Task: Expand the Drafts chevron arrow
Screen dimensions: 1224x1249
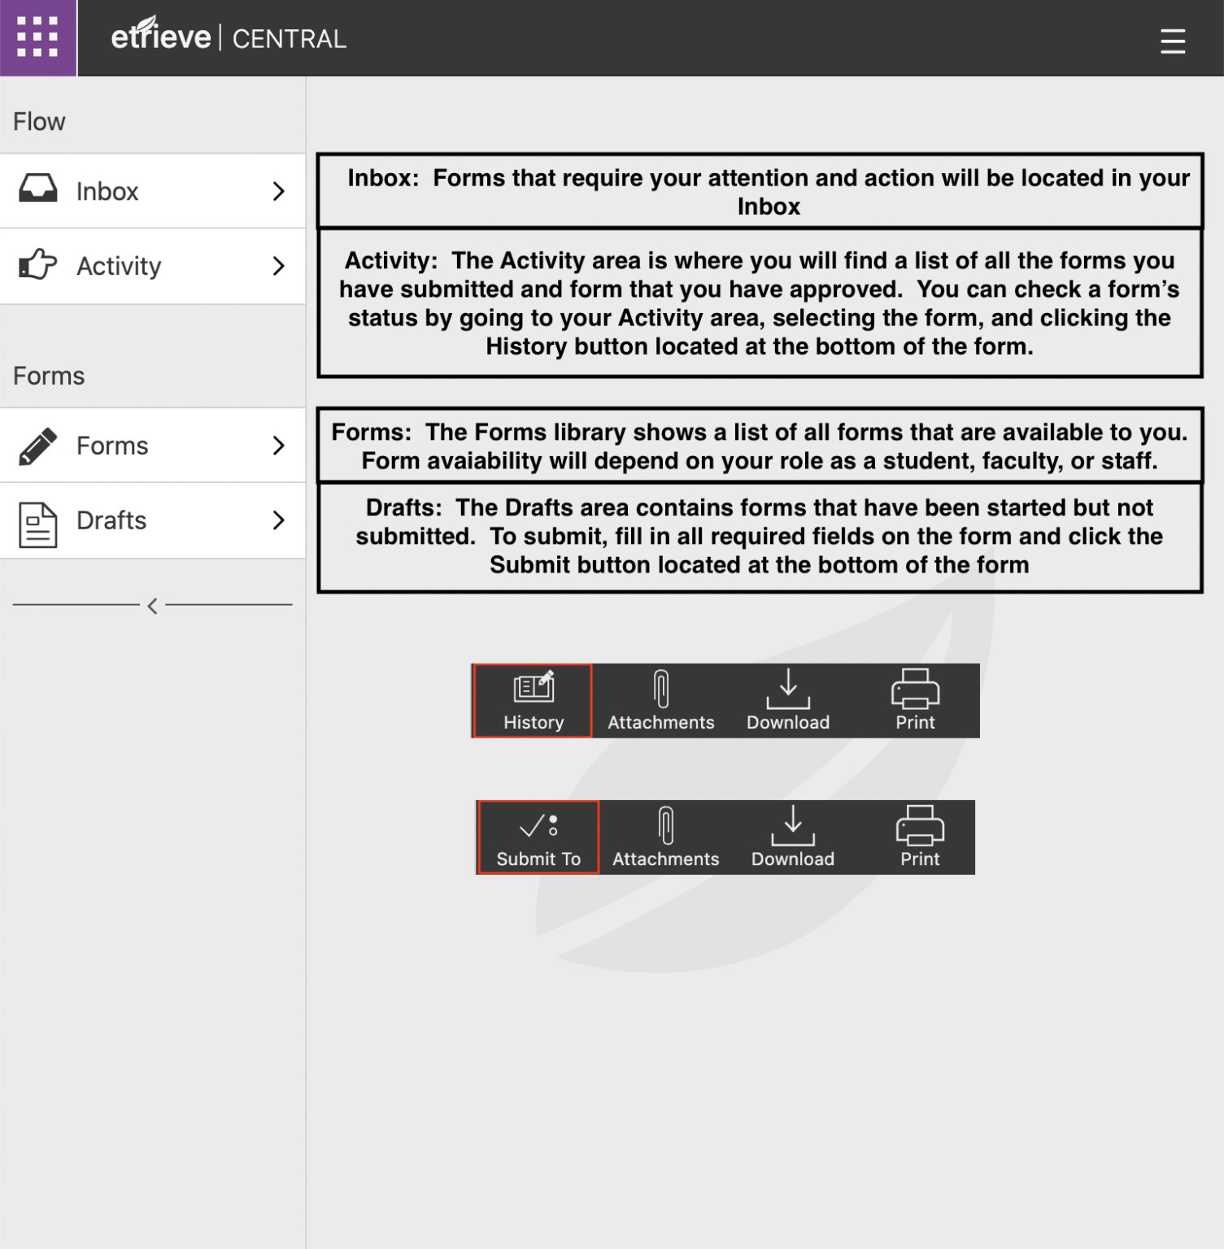Action: click(x=279, y=520)
